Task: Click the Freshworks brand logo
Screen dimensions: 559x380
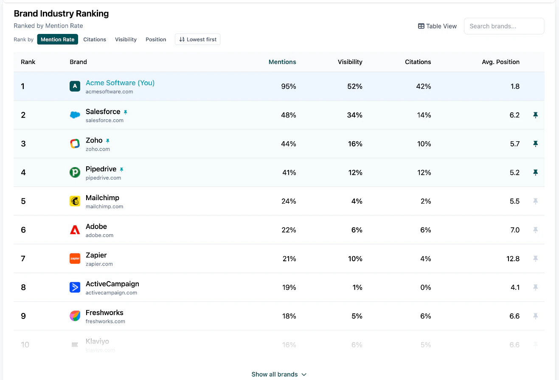Action: click(x=75, y=316)
